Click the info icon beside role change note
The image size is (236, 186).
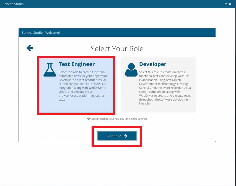click(89, 119)
